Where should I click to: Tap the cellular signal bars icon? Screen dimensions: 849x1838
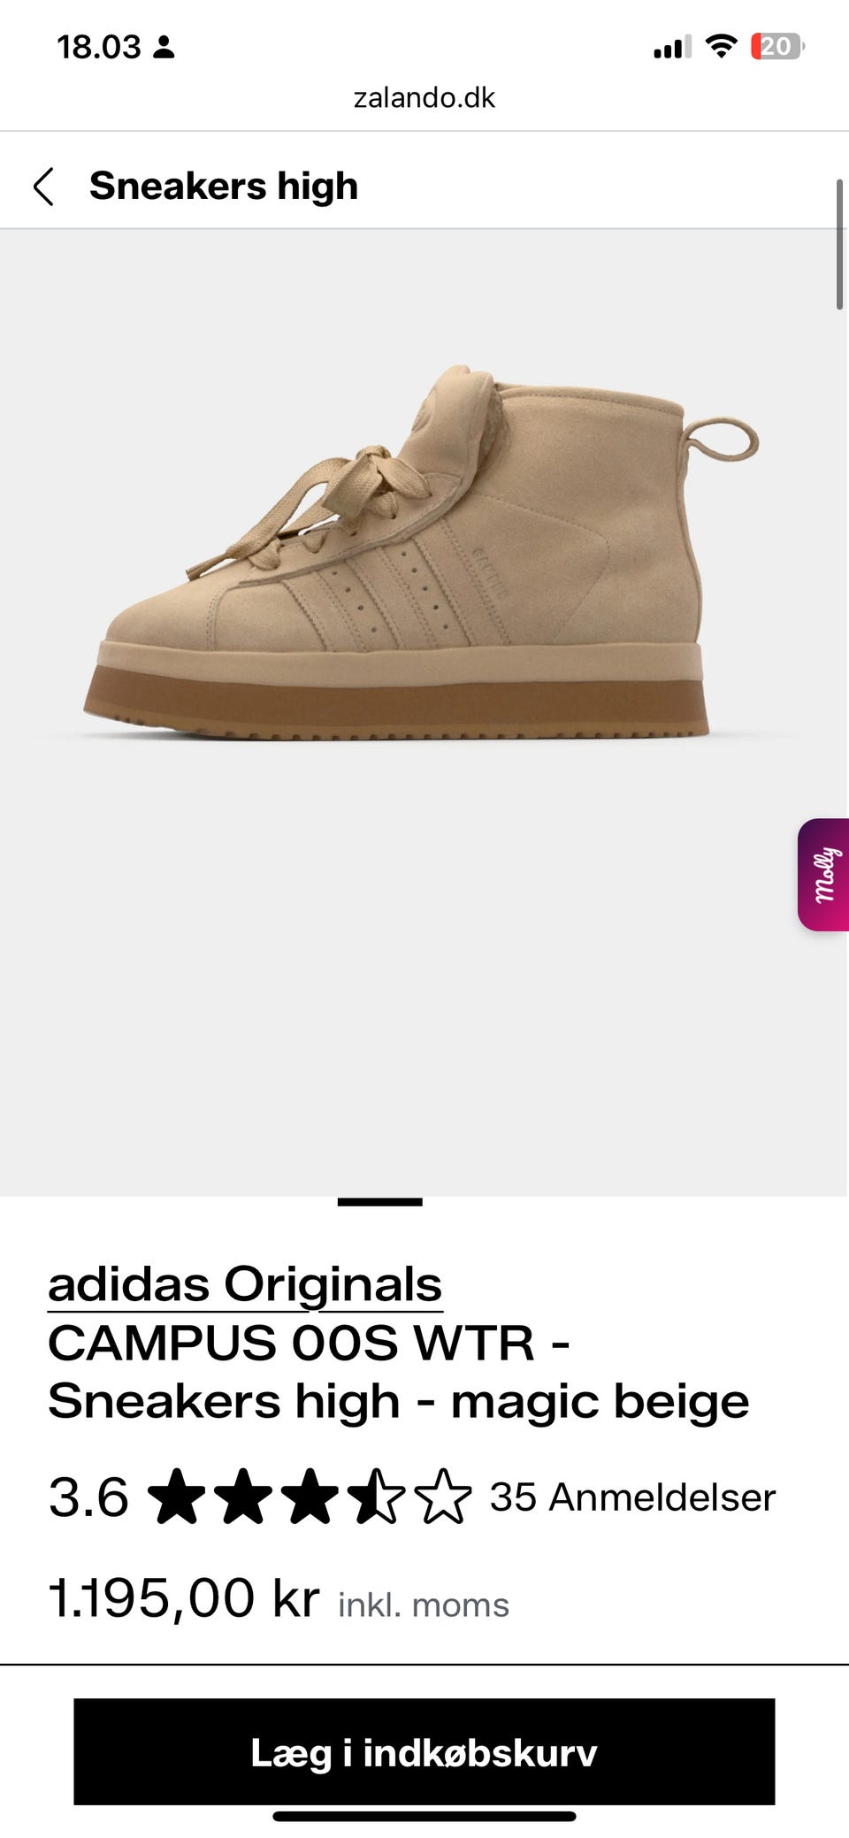click(672, 47)
